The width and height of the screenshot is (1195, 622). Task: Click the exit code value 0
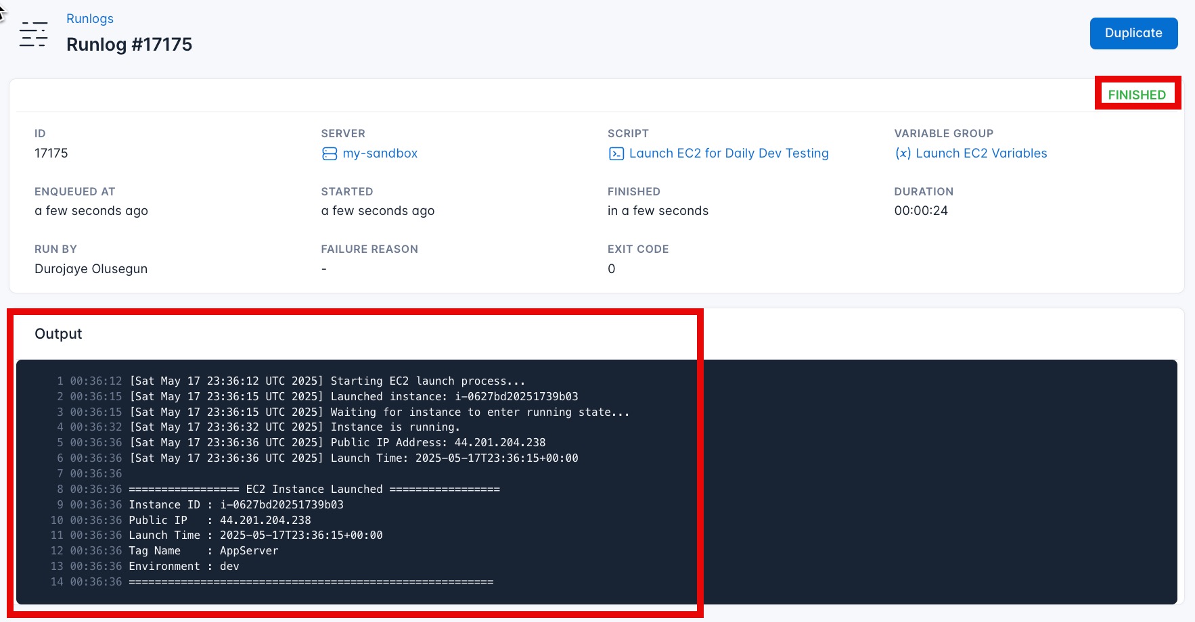coord(611,268)
